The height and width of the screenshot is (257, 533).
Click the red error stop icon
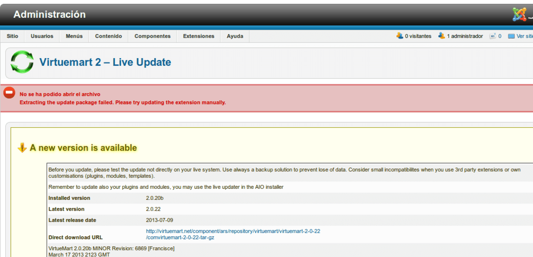[x=9, y=92]
